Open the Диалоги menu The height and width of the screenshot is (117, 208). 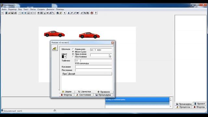click(50, 9)
